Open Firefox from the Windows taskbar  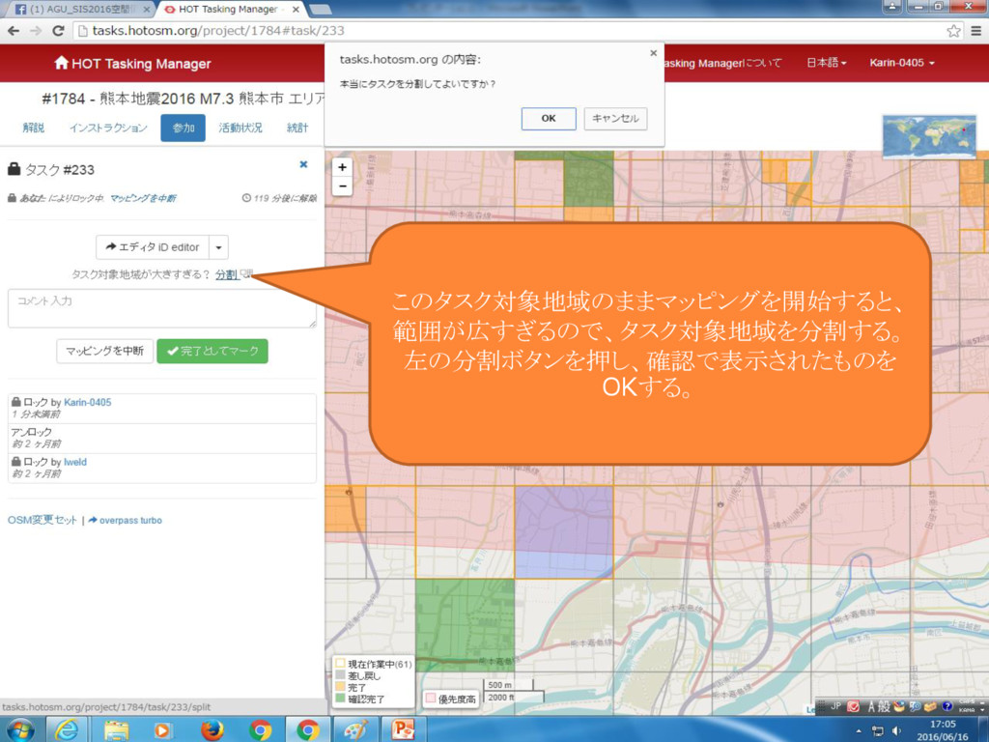tap(212, 728)
